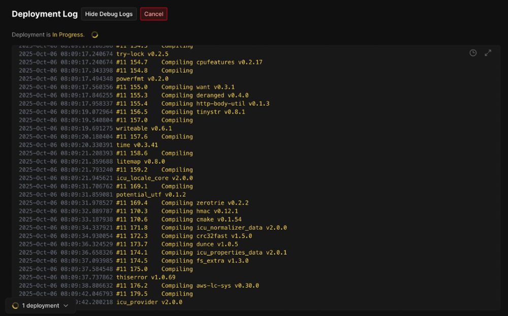508x316 pixels.
Task: Click the spinner beside In Progress status
Action: point(94,35)
